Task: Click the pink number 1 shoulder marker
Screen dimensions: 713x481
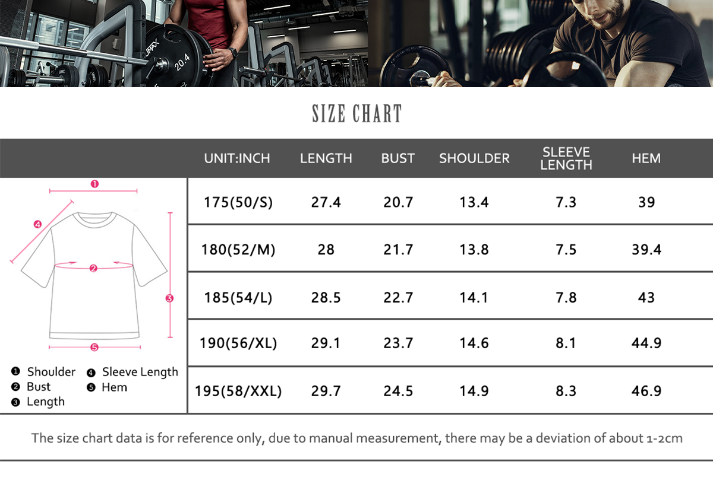Action: click(x=94, y=184)
